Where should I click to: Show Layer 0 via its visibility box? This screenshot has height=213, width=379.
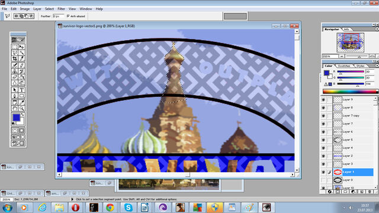click(323, 180)
